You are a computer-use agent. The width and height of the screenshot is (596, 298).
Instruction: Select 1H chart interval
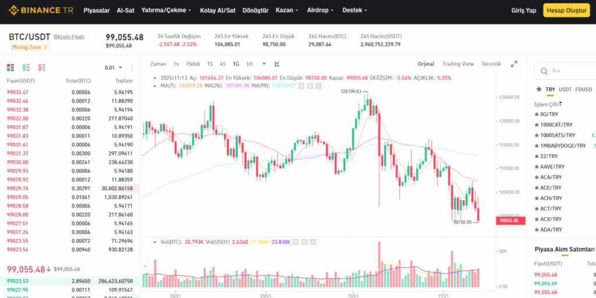tap(249, 64)
